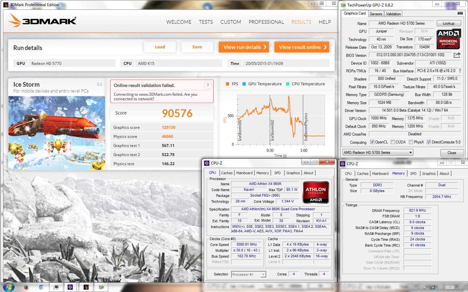
Task: Open the AMD Radeon HD 5700 Series dropdown
Action: point(378,152)
